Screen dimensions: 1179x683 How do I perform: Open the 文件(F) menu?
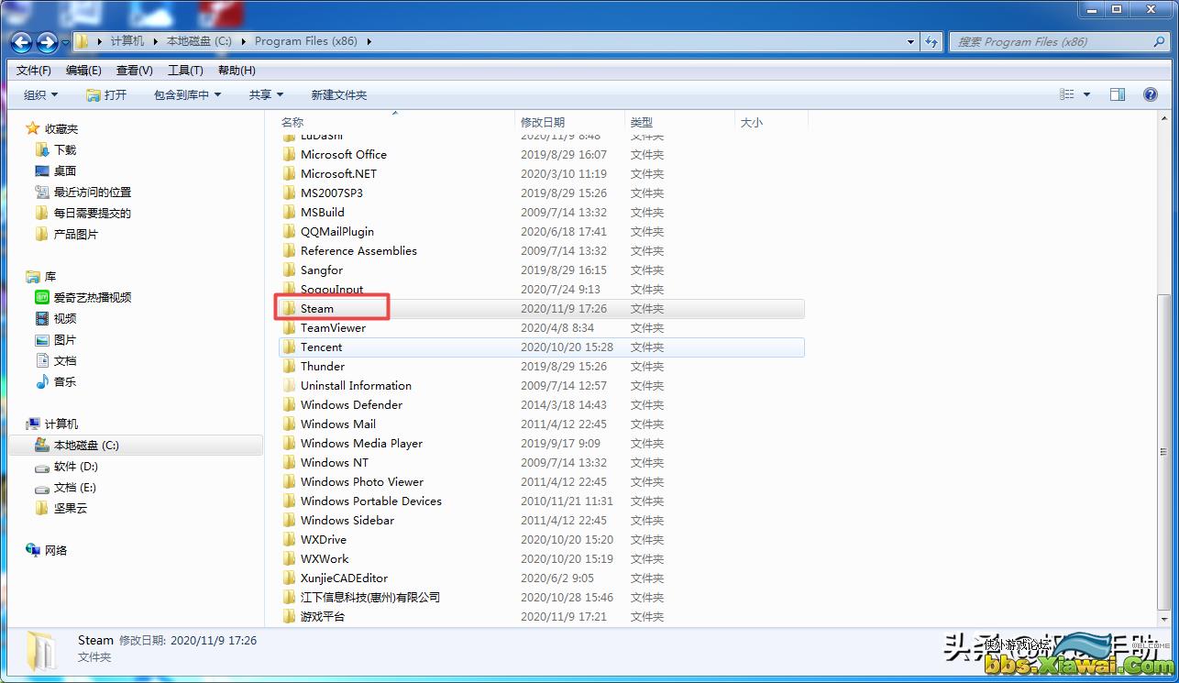pos(34,71)
